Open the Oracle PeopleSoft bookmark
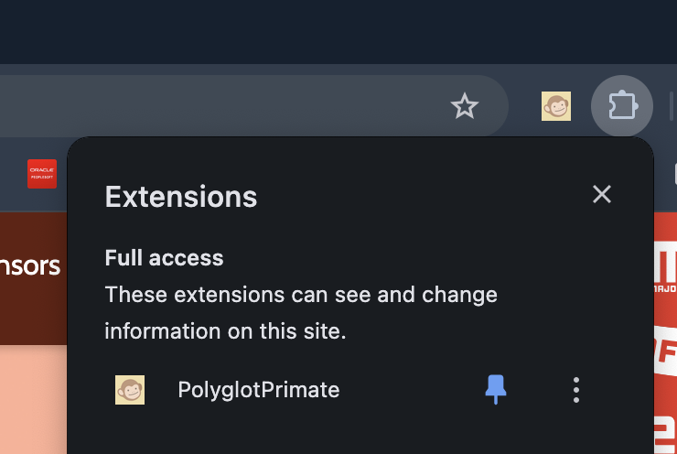 (x=42, y=173)
